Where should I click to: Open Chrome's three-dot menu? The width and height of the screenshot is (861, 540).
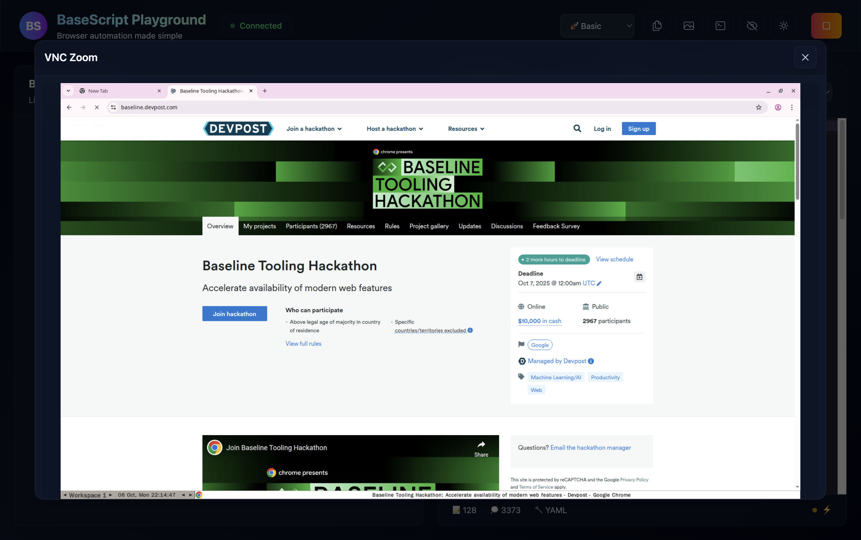[792, 107]
